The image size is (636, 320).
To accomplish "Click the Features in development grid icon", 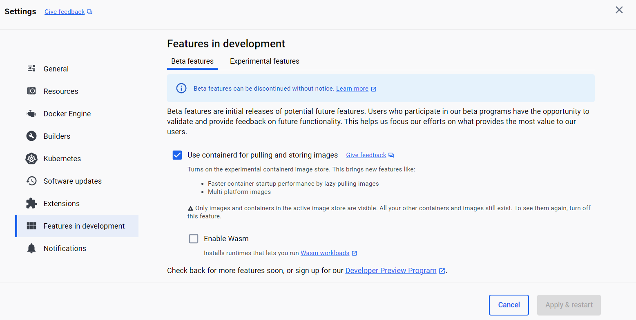I will (31, 226).
